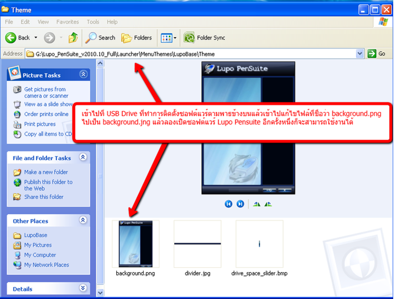
Task: Click the background.png file name
Action: pyautogui.click(x=136, y=273)
